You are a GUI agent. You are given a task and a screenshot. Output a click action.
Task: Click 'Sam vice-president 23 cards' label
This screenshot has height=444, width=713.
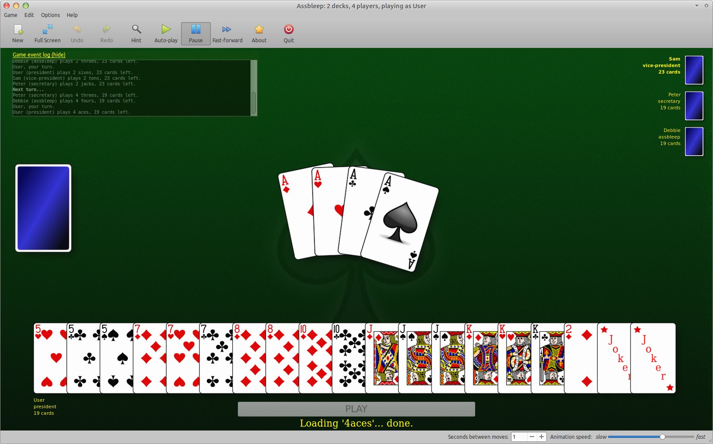click(x=662, y=65)
